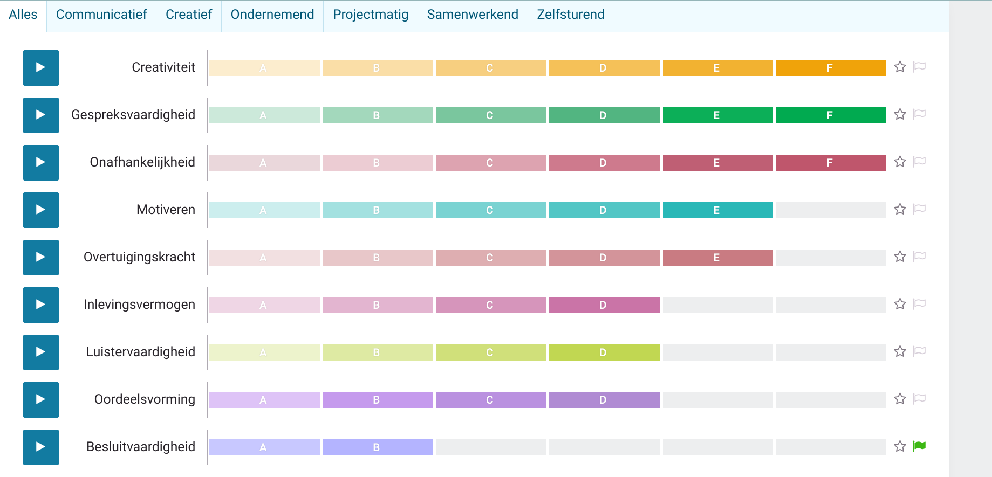Click the Onafhankelijkheid competency name
Screen dimensions: 992x477
[142, 162]
